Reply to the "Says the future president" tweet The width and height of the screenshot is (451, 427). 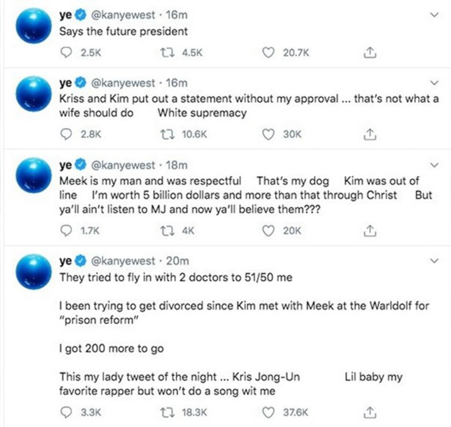(65, 55)
